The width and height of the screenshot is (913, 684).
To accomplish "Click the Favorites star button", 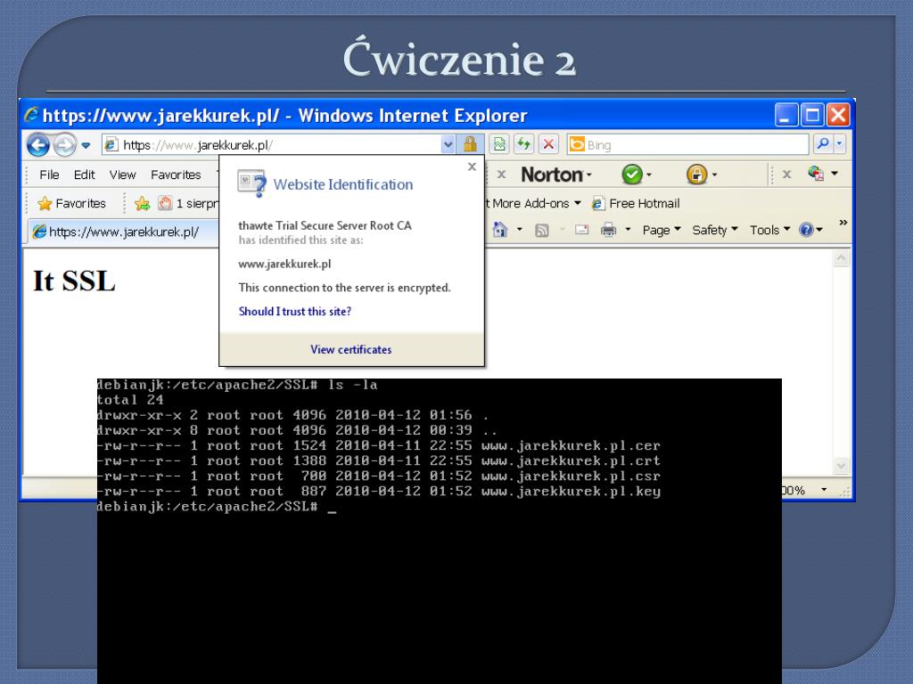I will coord(71,203).
